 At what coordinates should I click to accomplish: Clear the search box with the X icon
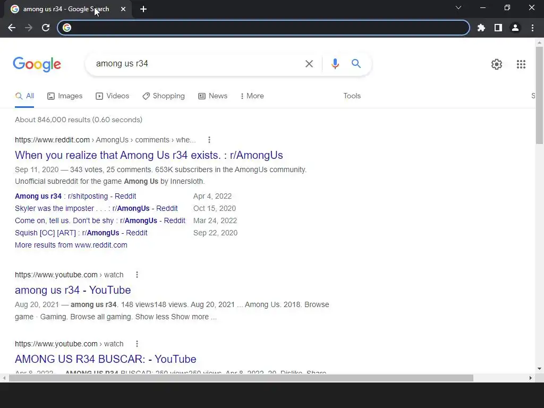[x=309, y=64]
